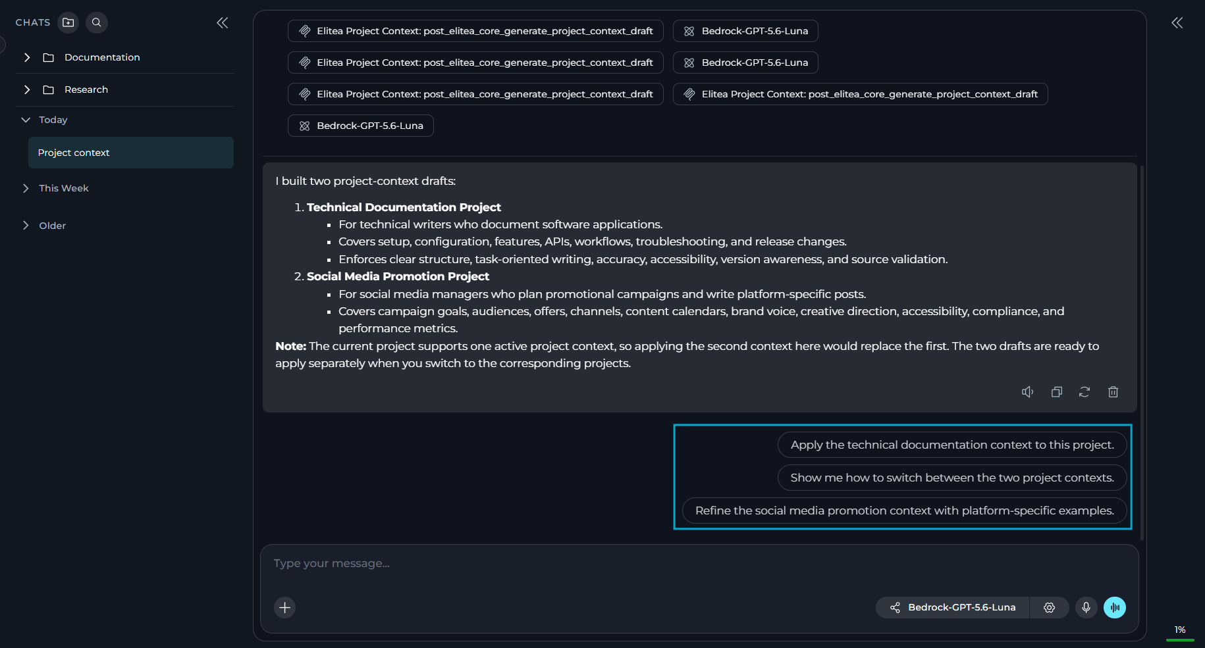Click 'Apply the technical documentation context' suggestion
The image size is (1205, 648).
pyautogui.click(x=952, y=445)
